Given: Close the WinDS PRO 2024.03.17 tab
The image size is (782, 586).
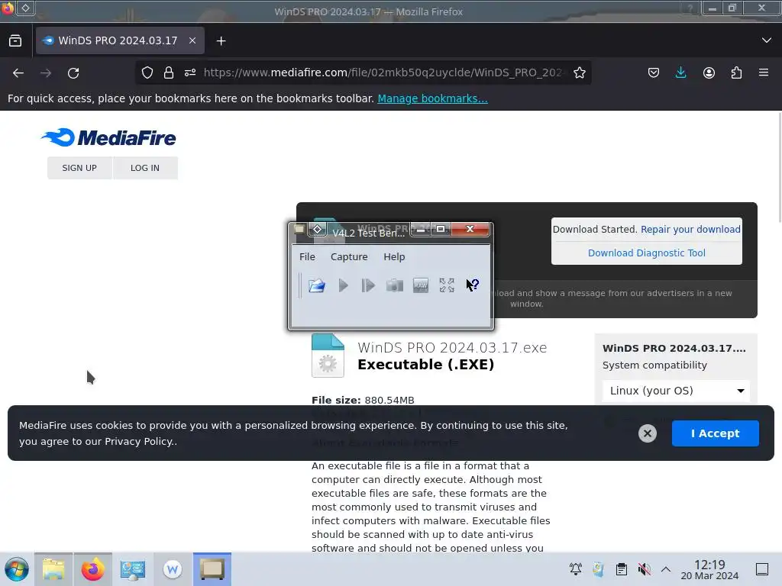Looking at the screenshot, I should coord(192,41).
